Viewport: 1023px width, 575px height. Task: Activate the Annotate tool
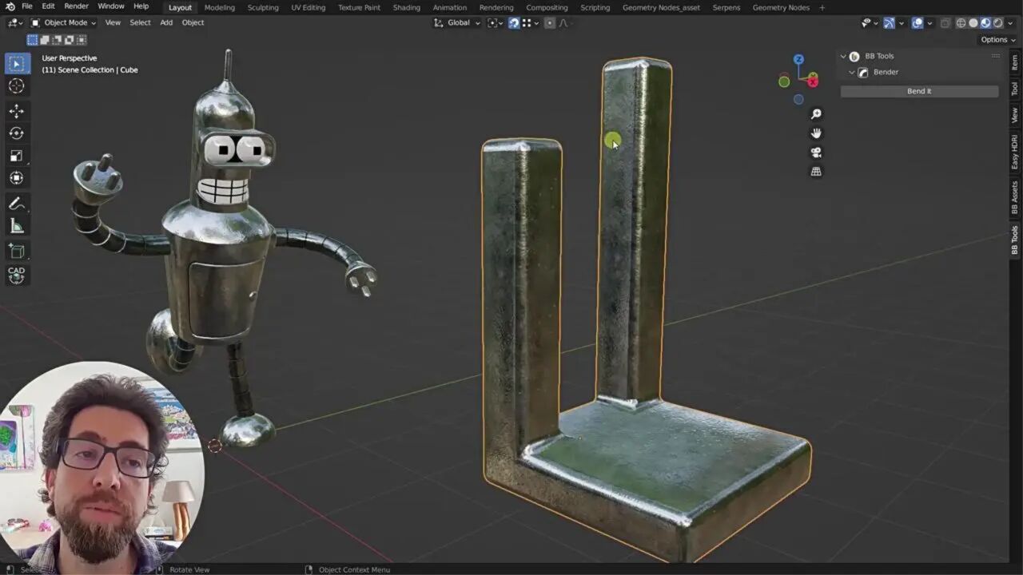[x=17, y=202]
